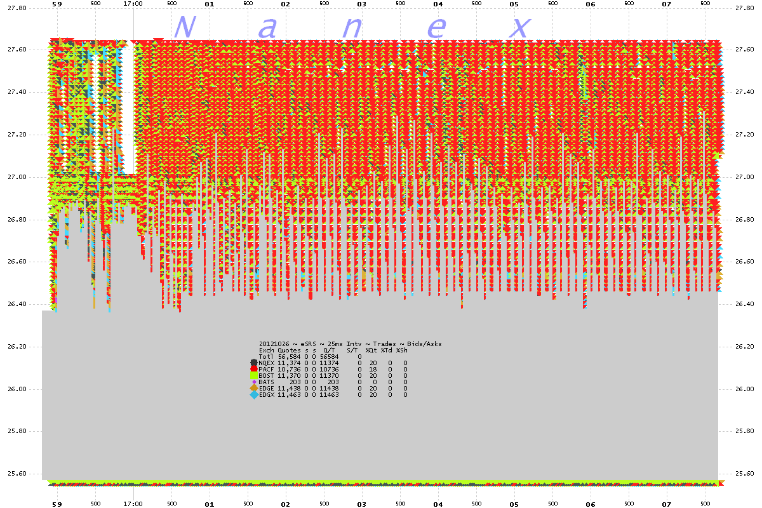Select the 'S/T' column header

352,350
